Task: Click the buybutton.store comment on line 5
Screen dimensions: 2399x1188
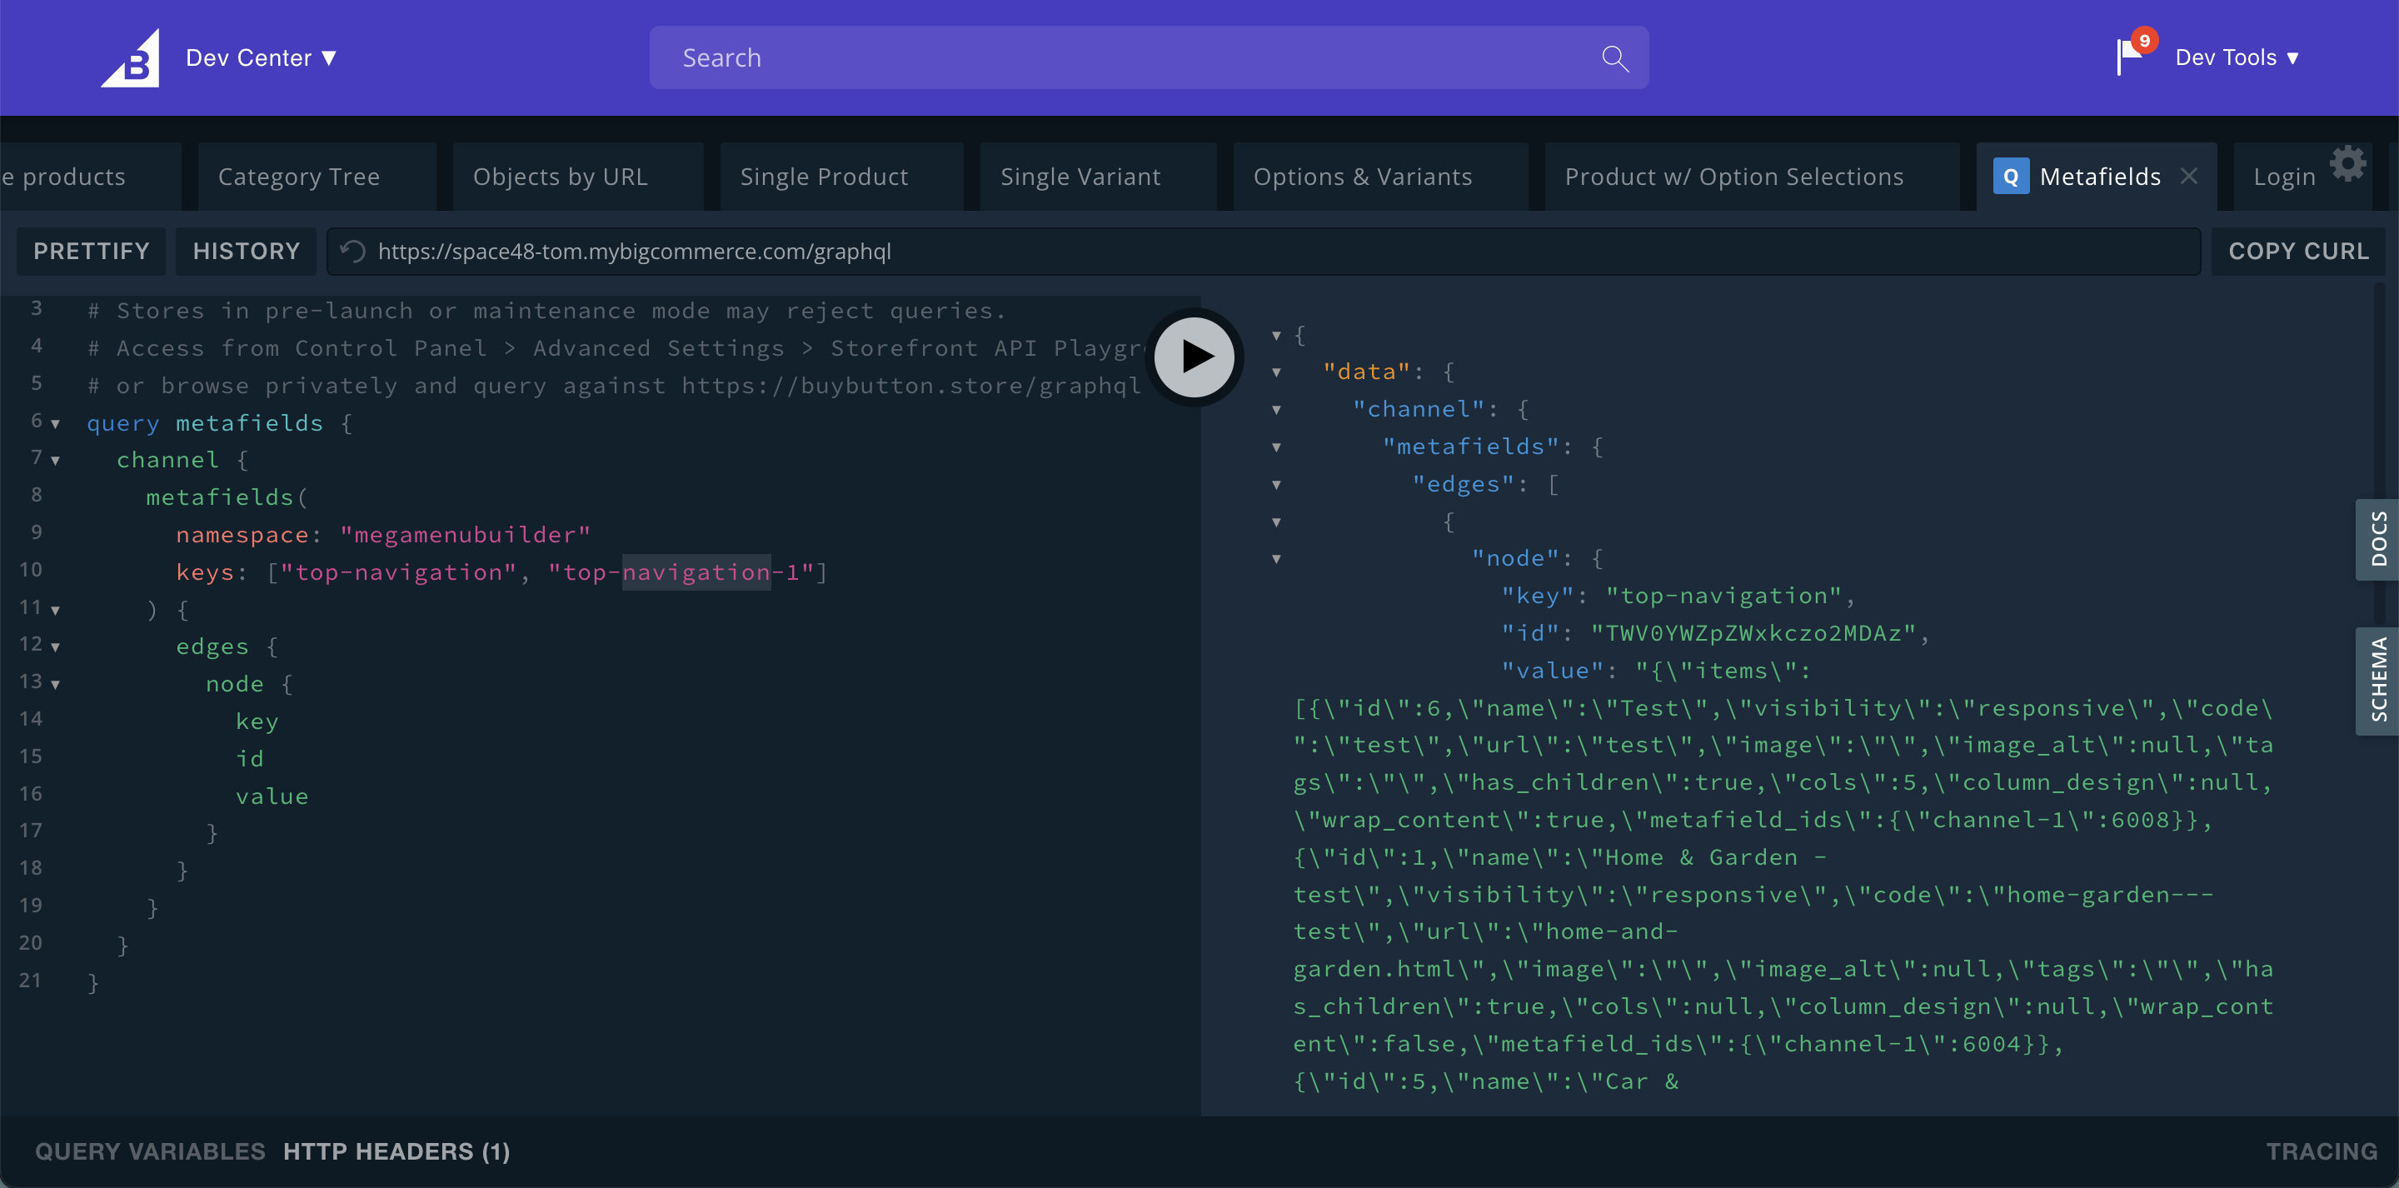Action: pyautogui.click(x=615, y=386)
